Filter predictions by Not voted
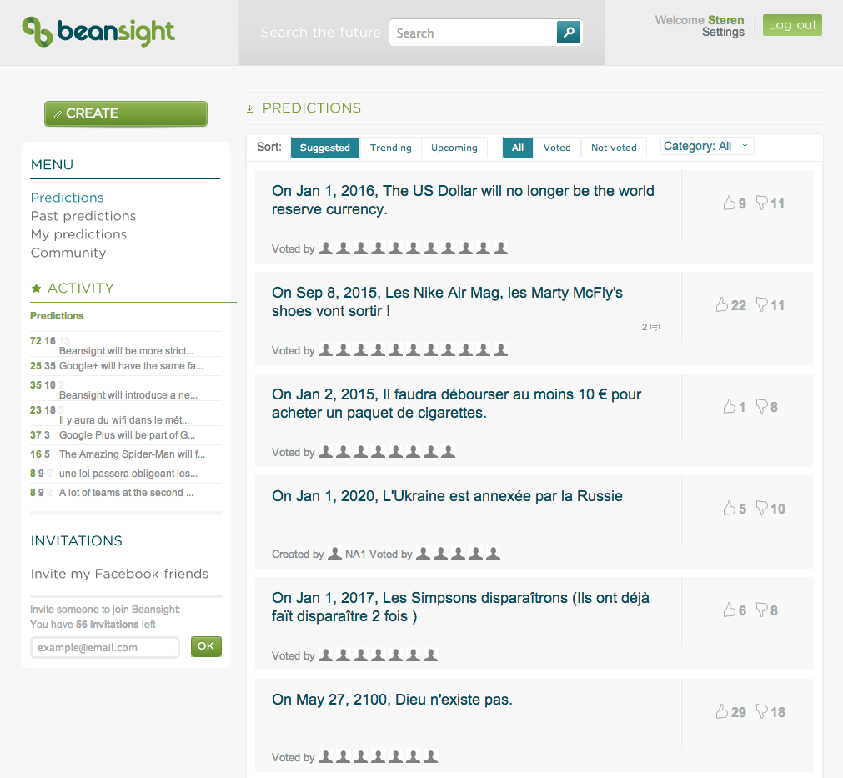 (614, 148)
